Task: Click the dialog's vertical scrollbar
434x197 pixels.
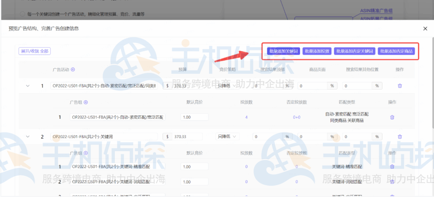Action: [432, 83]
